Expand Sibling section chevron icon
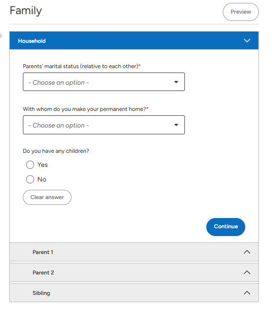Viewport: 272px width, 310px height. click(x=247, y=292)
